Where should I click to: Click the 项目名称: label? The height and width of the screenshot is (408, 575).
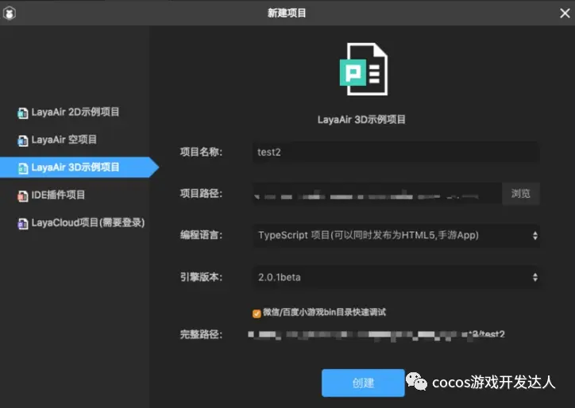point(201,152)
